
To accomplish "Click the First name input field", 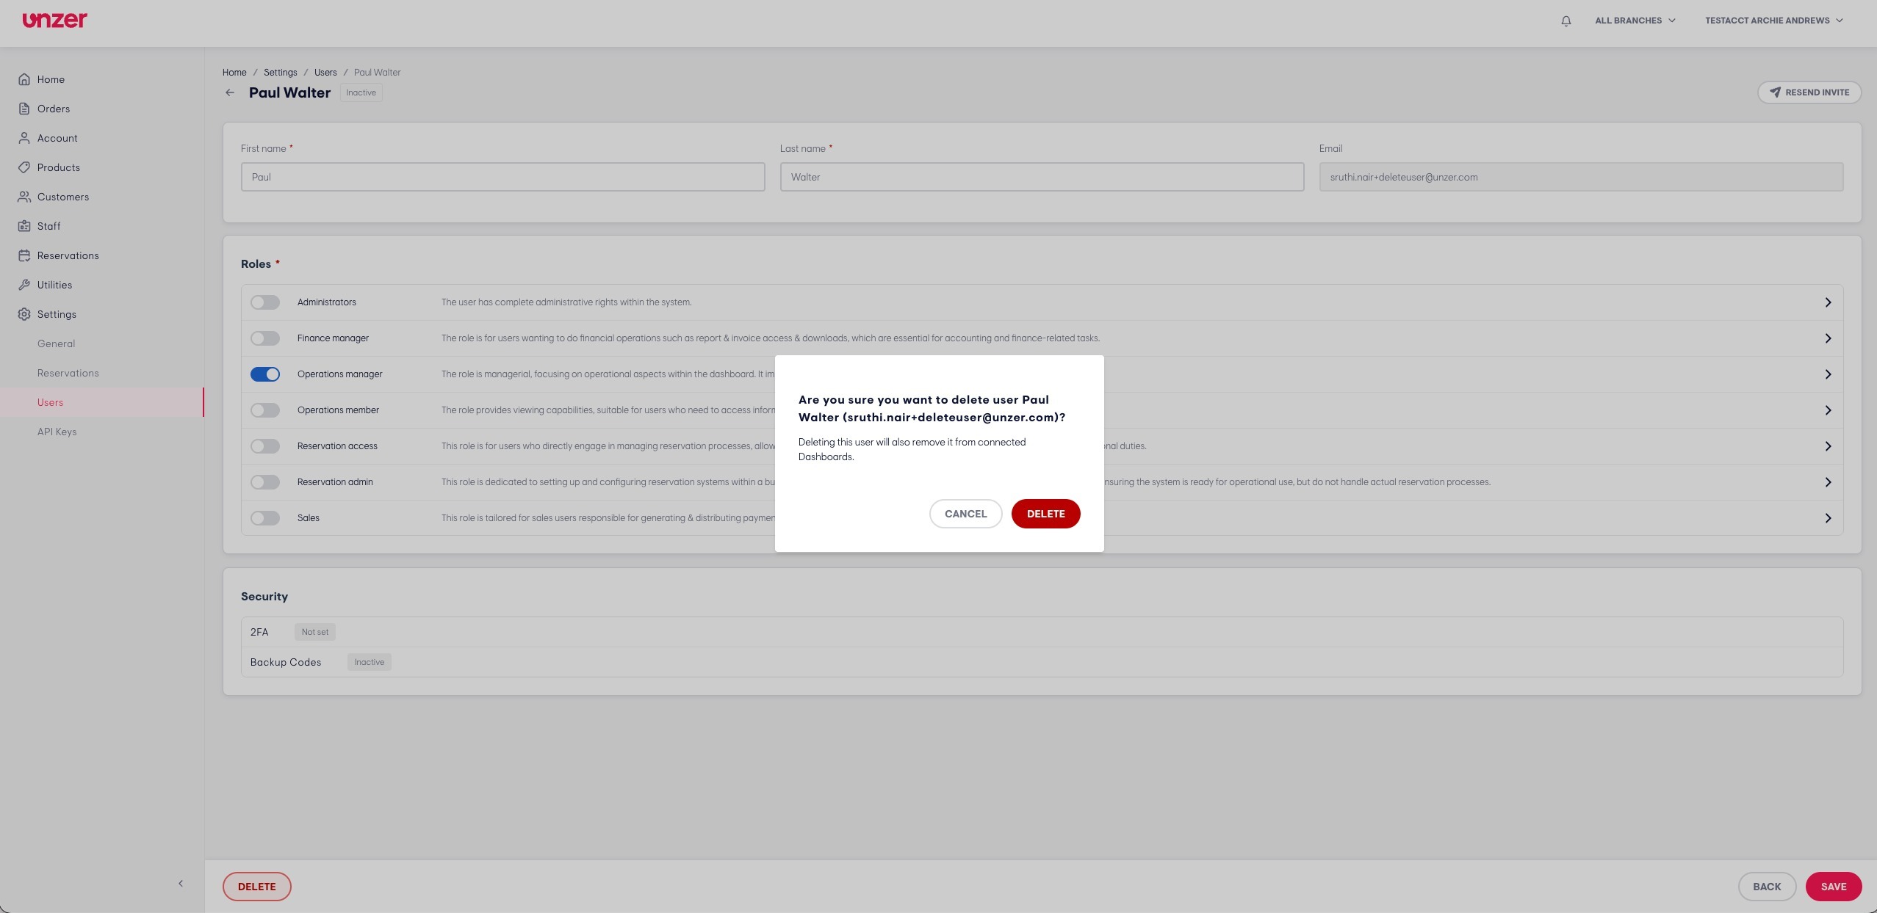I will pyautogui.click(x=502, y=177).
